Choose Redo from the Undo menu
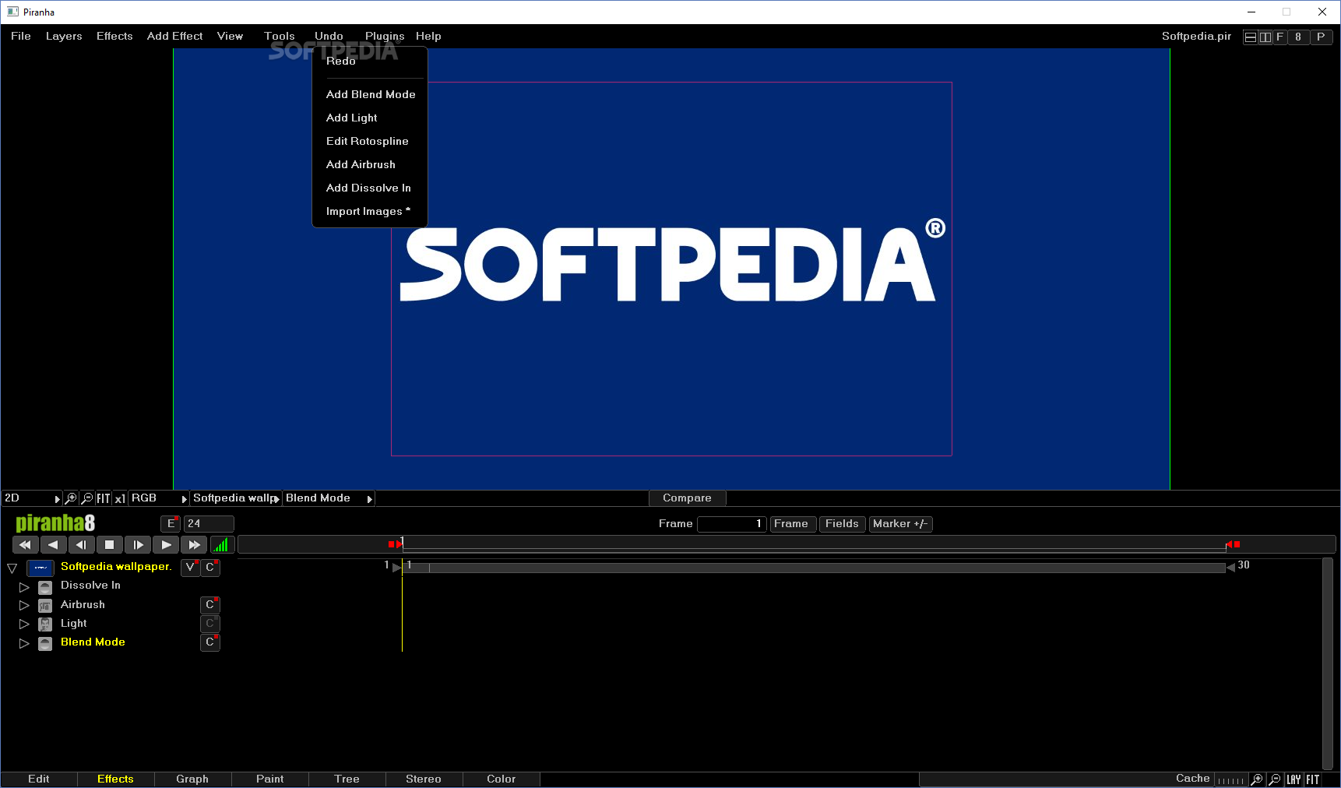 pos(341,62)
